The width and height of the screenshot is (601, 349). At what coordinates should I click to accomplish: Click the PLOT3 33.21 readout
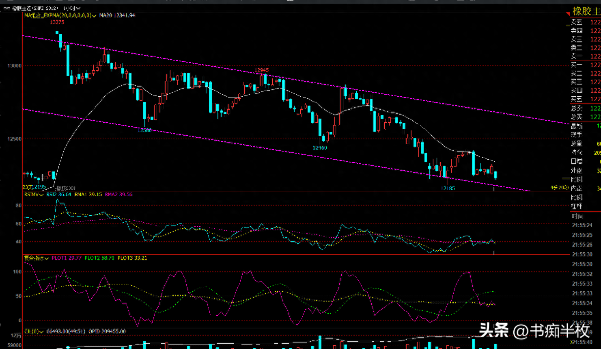click(132, 258)
